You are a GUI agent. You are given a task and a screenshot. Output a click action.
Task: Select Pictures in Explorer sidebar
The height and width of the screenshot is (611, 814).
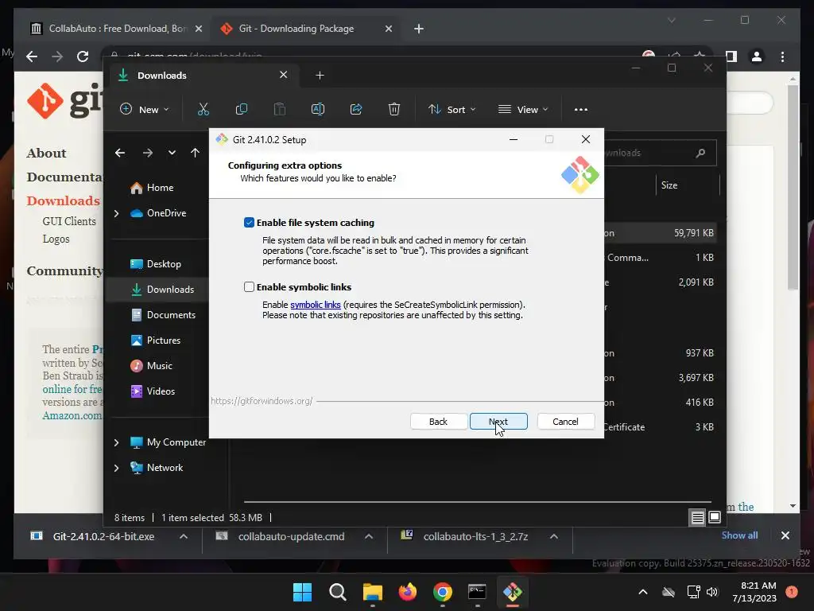[156, 341]
